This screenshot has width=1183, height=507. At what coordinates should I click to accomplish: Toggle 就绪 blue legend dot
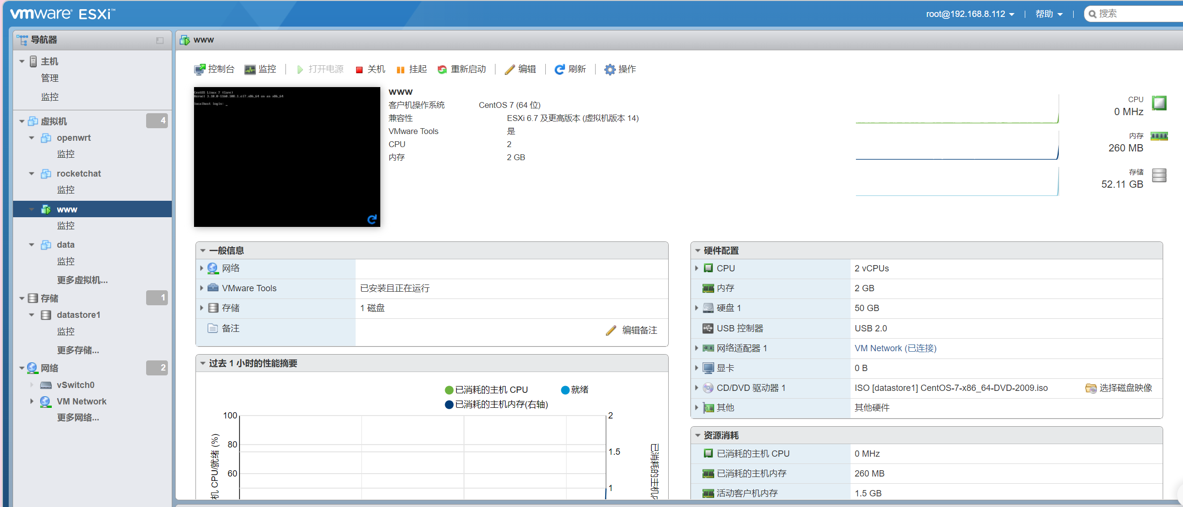[x=565, y=390]
